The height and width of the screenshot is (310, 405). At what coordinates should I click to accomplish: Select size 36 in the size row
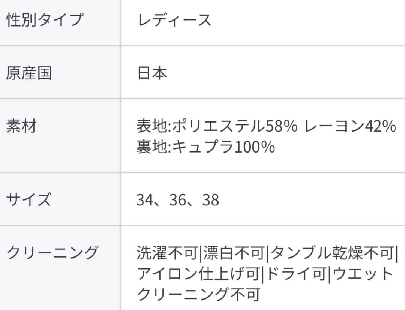178,200
